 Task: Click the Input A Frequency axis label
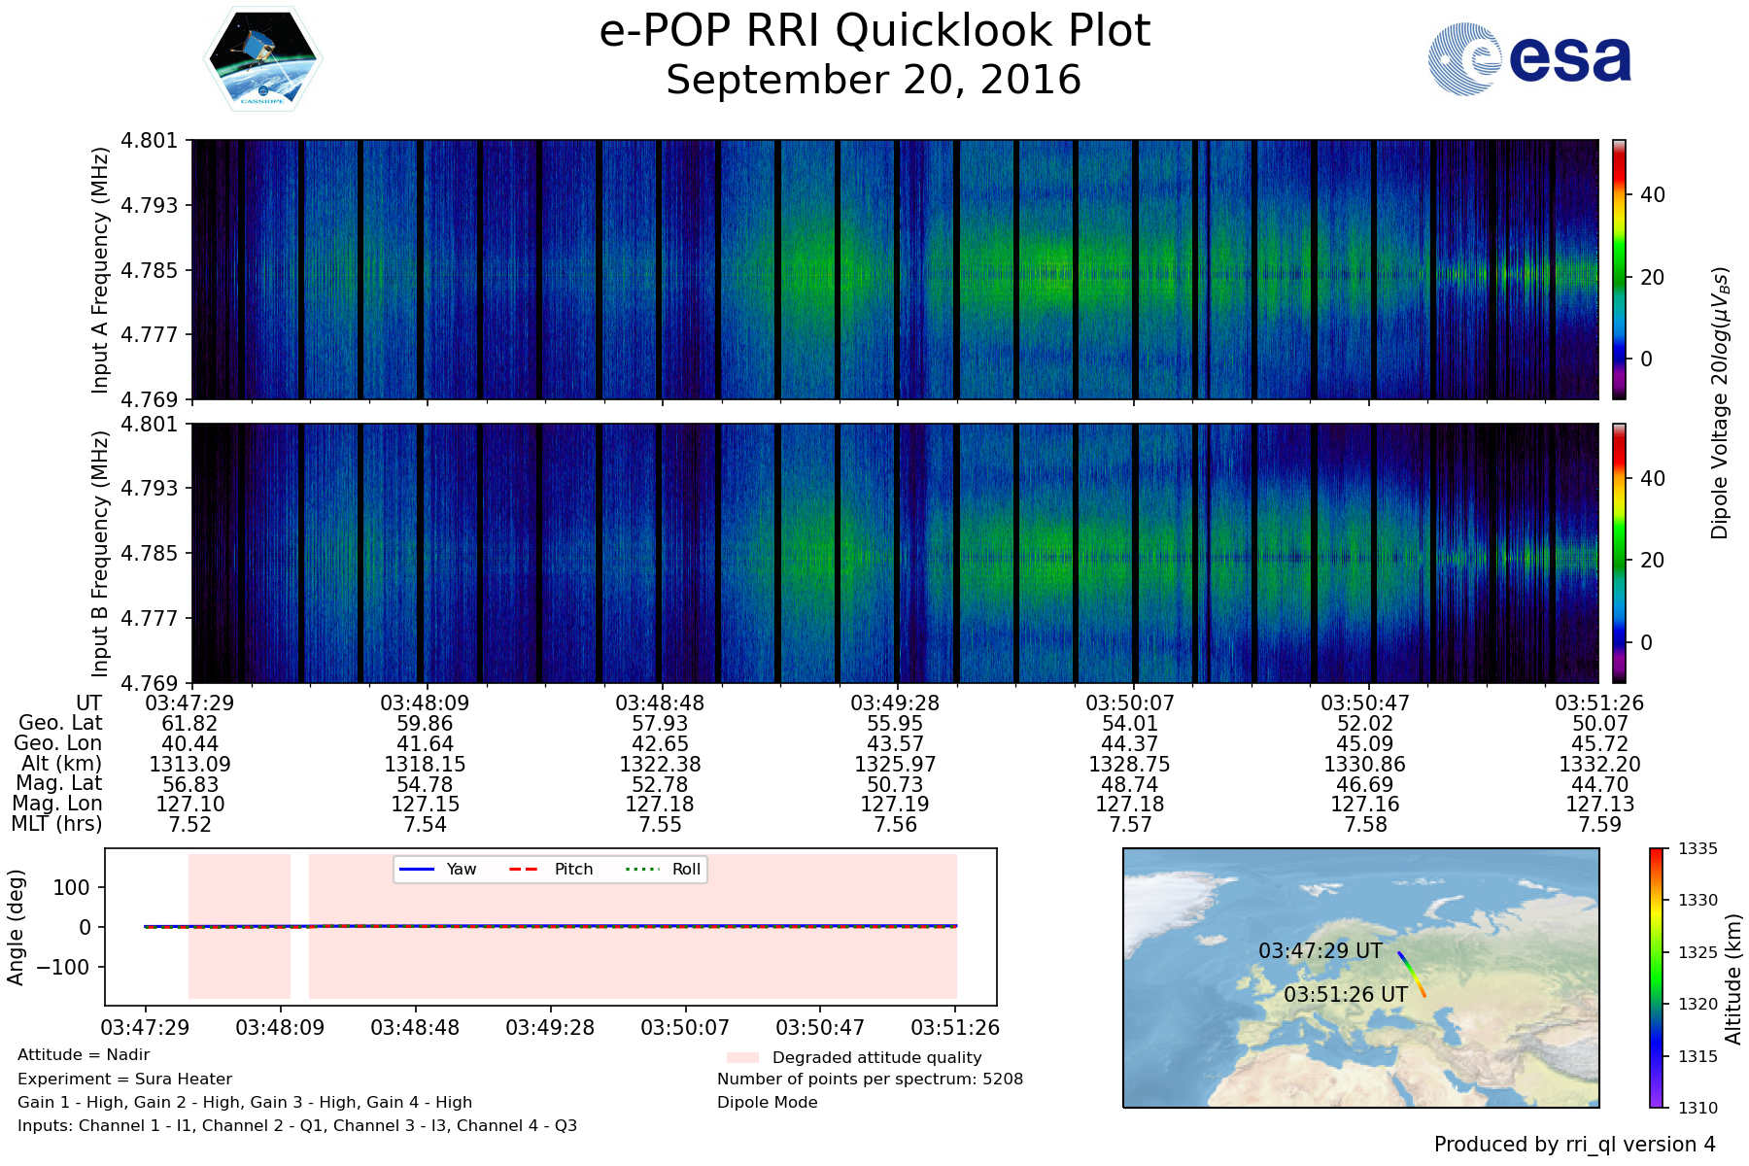point(99,270)
